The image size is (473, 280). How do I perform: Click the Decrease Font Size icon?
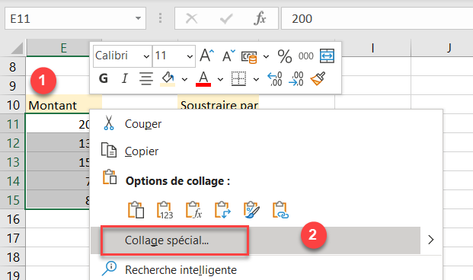pos(229,56)
